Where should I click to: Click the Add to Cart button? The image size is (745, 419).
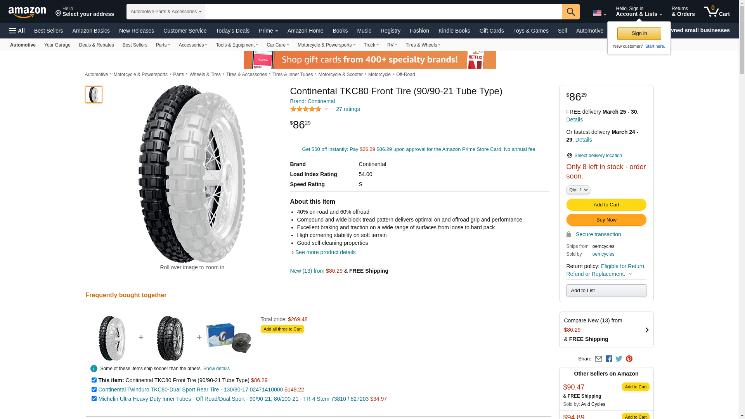click(606, 205)
